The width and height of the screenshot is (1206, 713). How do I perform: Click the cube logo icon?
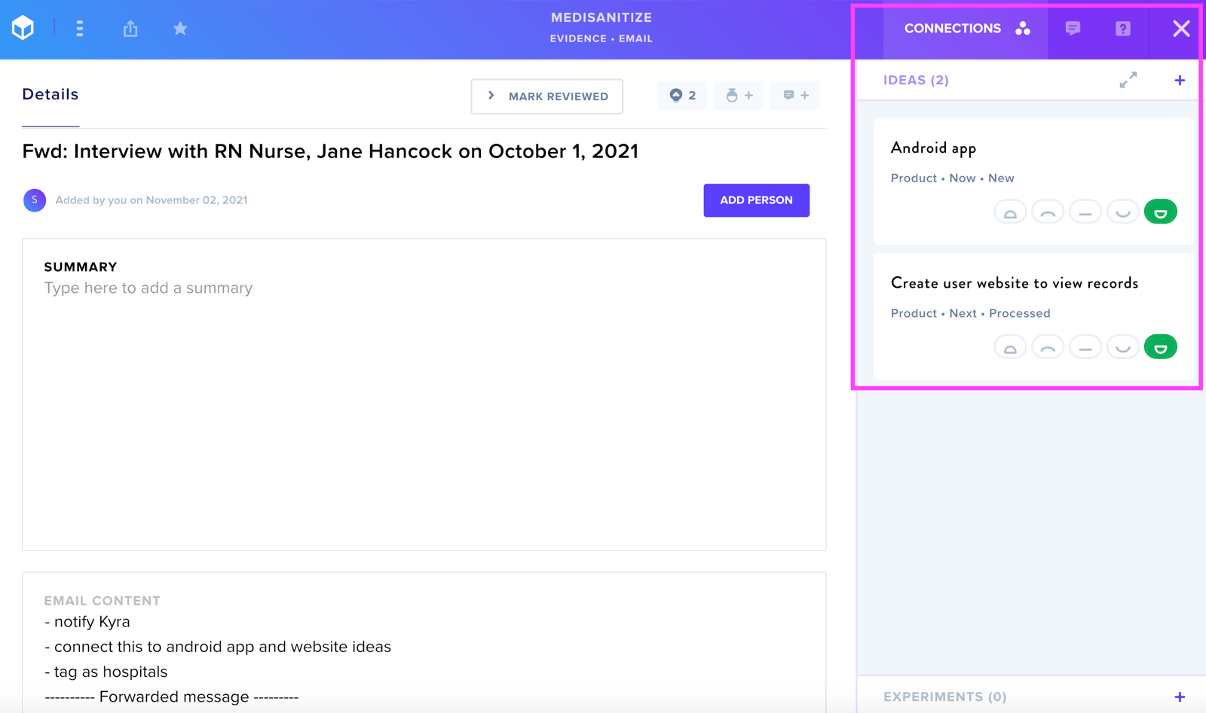23,29
